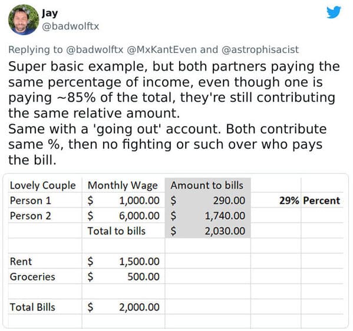Viewport: 353px width, 331px height.
Task: Open the @badwolftx handle under Jay
Action: pyautogui.click(x=71, y=26)
